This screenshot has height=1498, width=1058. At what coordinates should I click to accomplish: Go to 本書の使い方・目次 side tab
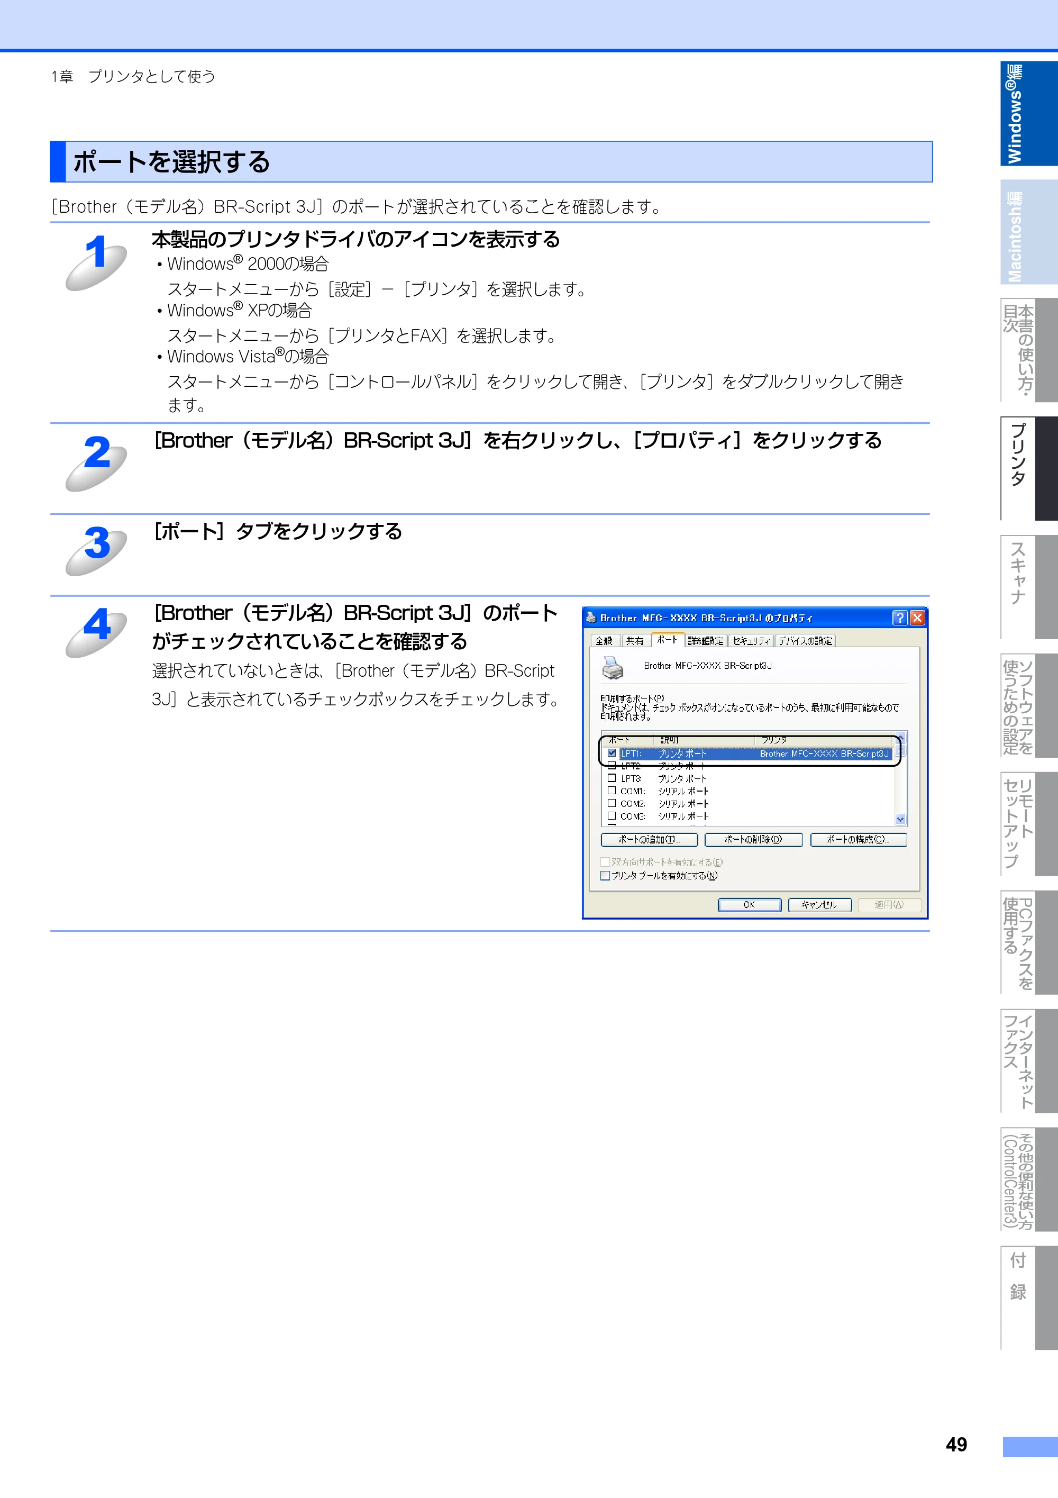(x=1029, y=350)
